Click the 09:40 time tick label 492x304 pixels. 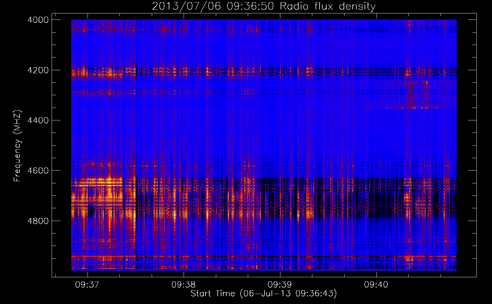pos(376,285)
